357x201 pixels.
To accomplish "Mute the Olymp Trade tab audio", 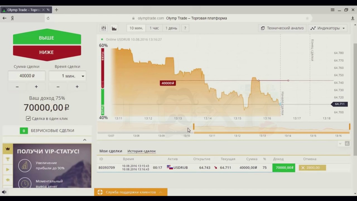I will (48, 10).
